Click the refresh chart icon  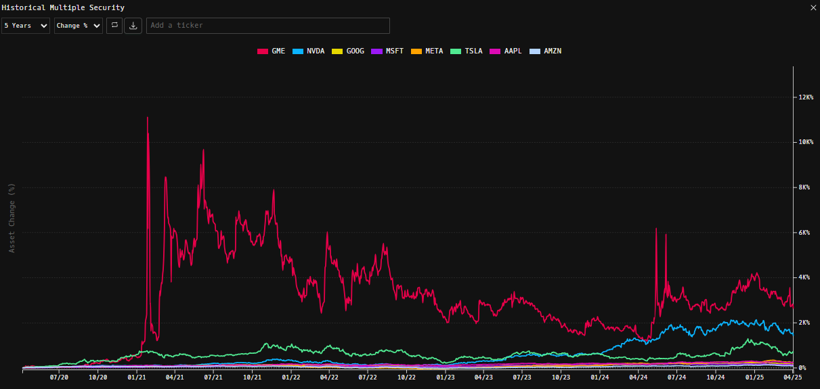114,26
